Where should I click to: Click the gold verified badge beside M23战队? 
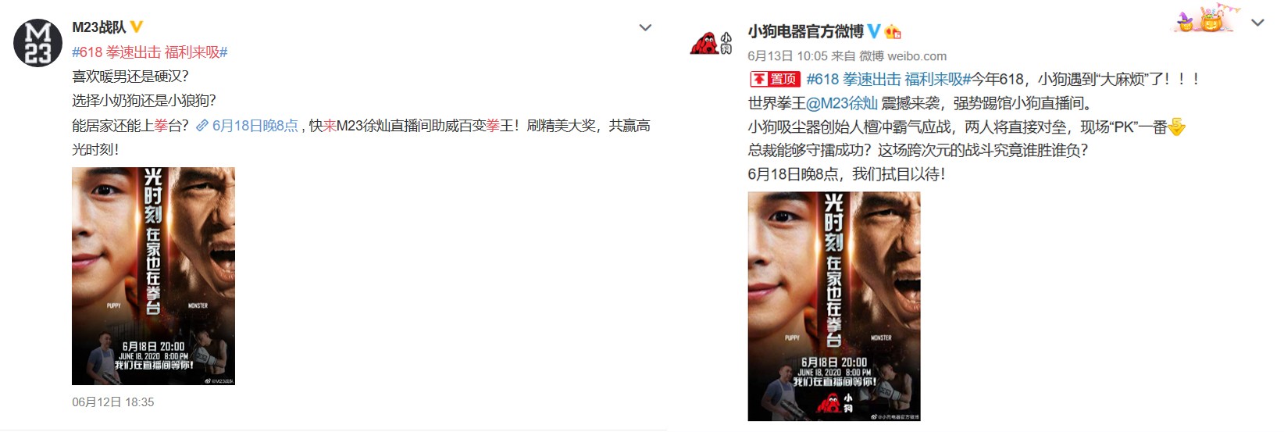[x=136, y=27]
